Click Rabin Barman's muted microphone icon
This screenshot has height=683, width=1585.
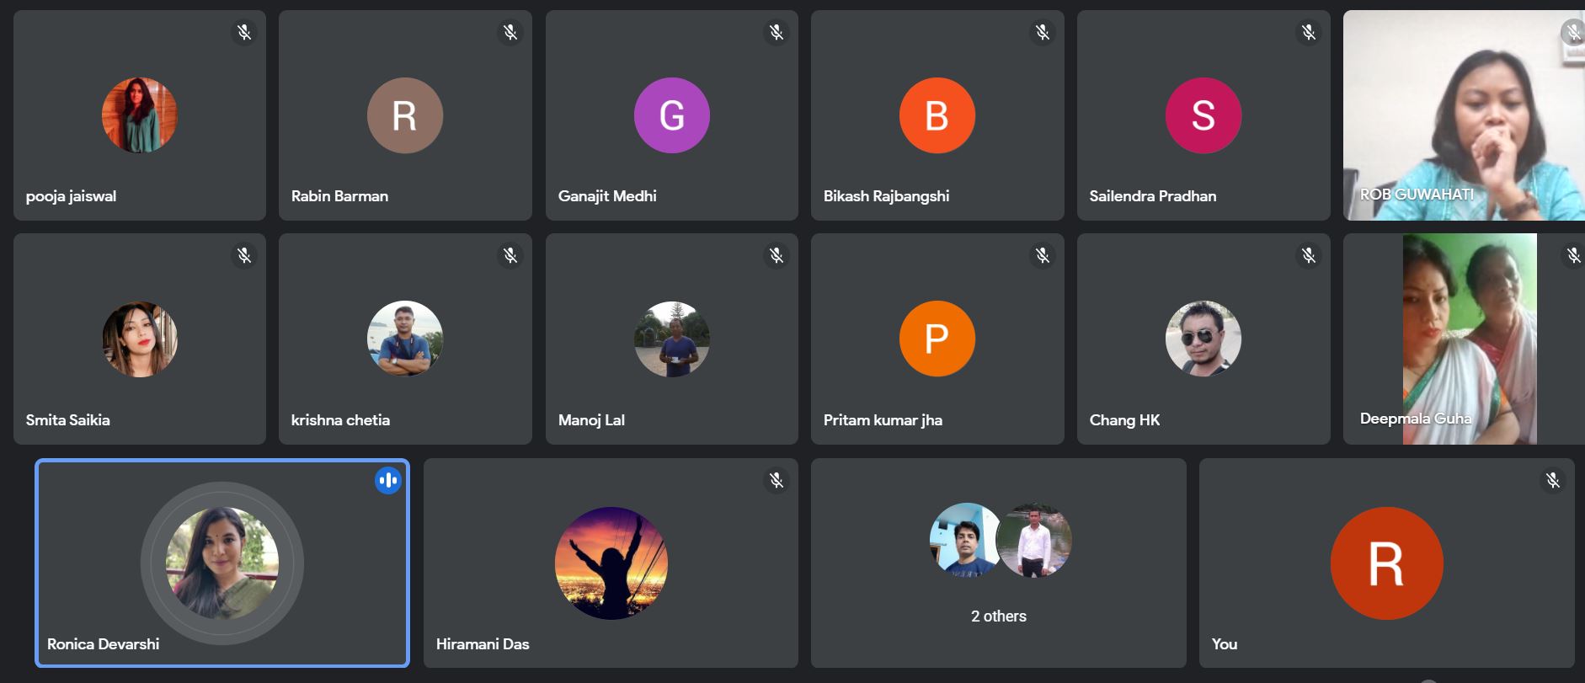510,33
